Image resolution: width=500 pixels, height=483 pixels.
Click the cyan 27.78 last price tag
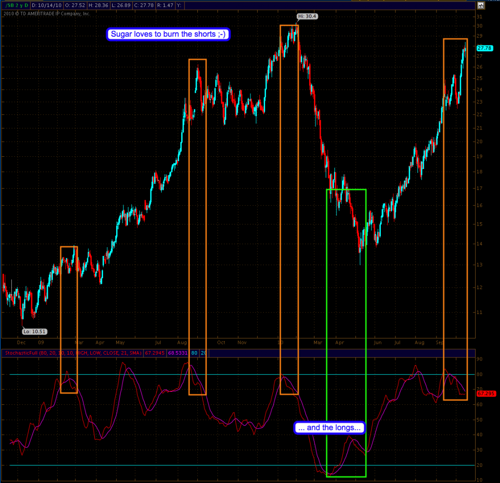[484, 48]
